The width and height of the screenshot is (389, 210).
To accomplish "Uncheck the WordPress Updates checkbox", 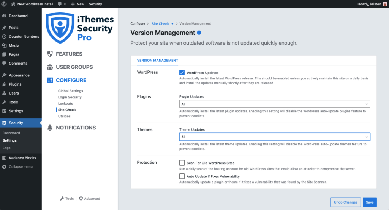I will pos(182,72).
